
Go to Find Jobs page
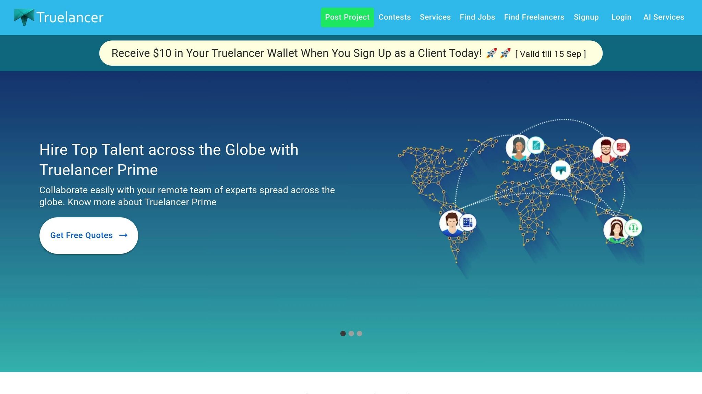point(477,17)
